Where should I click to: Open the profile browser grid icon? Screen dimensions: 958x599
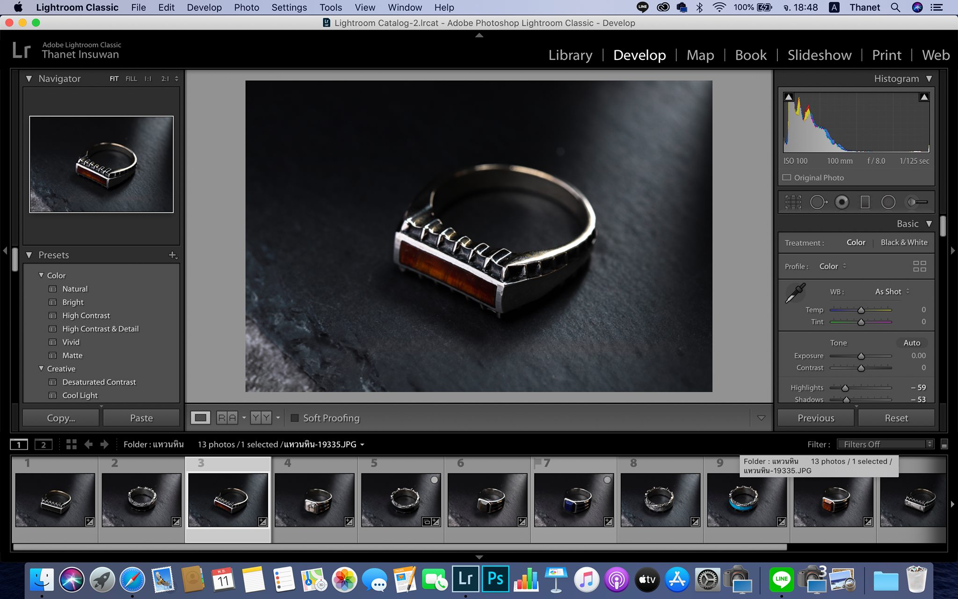point(919,266)
